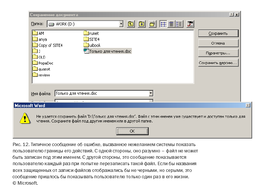Switch to Details view icon

(x=171, y=24)
